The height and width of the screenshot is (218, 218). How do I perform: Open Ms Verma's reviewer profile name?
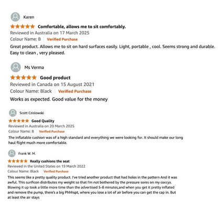[34, 68]
